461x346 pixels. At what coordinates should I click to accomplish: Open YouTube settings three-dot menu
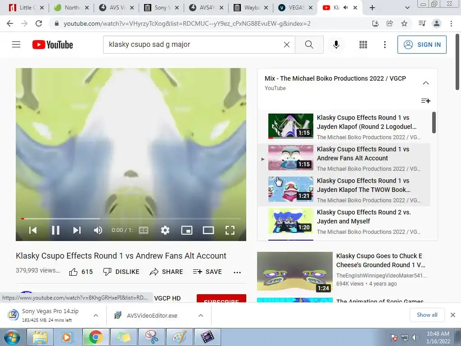point(384,45)
